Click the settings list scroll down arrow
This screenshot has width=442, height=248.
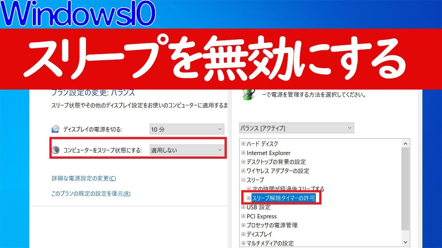pyautogui.click(x=405, y=242)
